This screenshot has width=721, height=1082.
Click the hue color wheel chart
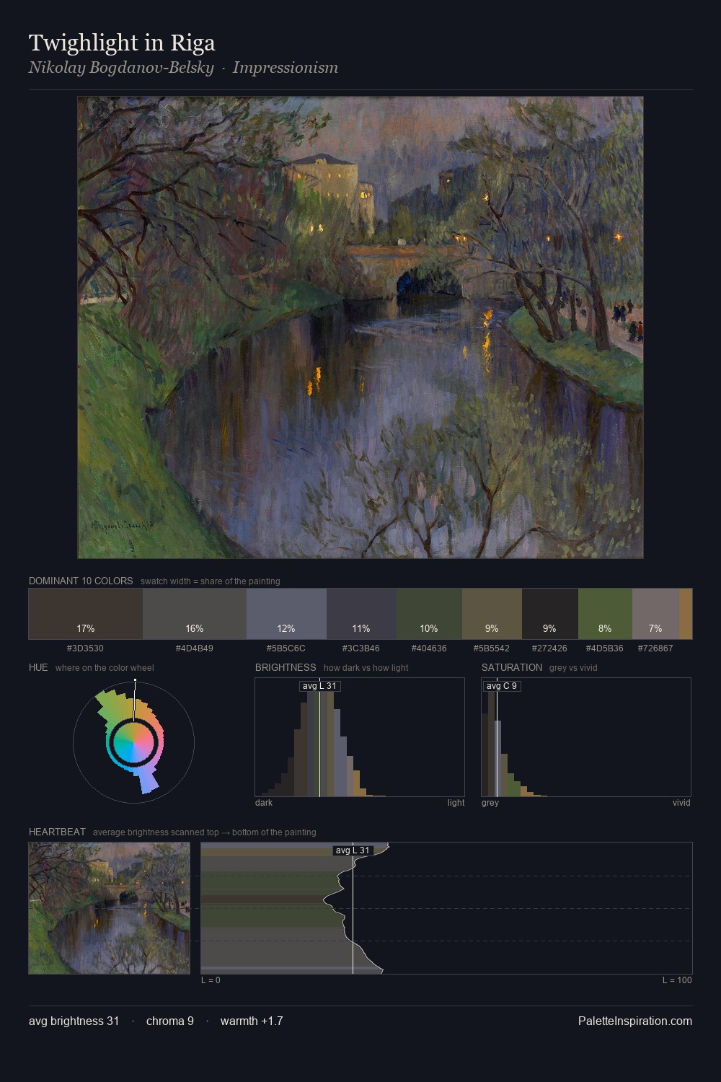(x=133, y=742)
